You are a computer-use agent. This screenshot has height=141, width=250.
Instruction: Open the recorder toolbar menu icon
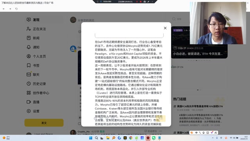pyautogui.click(x=98, y=2)
